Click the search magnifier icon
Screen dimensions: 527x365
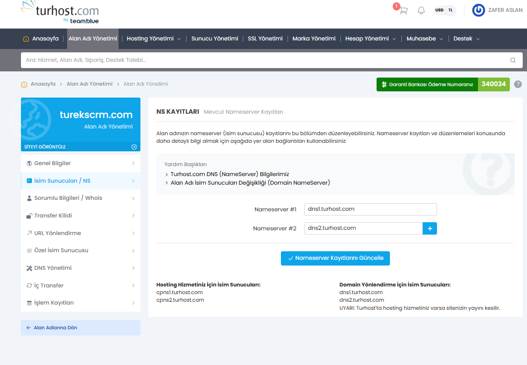(x=513, y=60)
